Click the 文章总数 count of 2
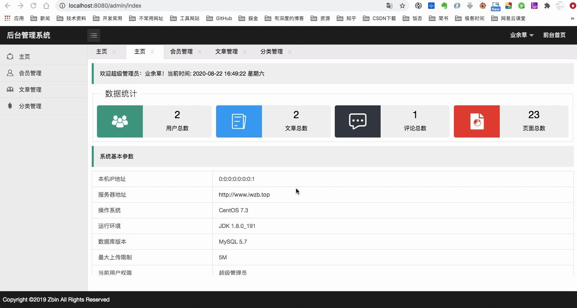The image size is (577, 308). tap(296, 115)
